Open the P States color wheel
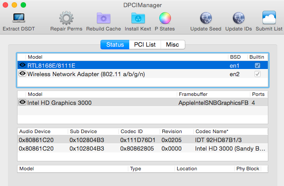Viewport: 284px width, 186px height. click(165, 18)
